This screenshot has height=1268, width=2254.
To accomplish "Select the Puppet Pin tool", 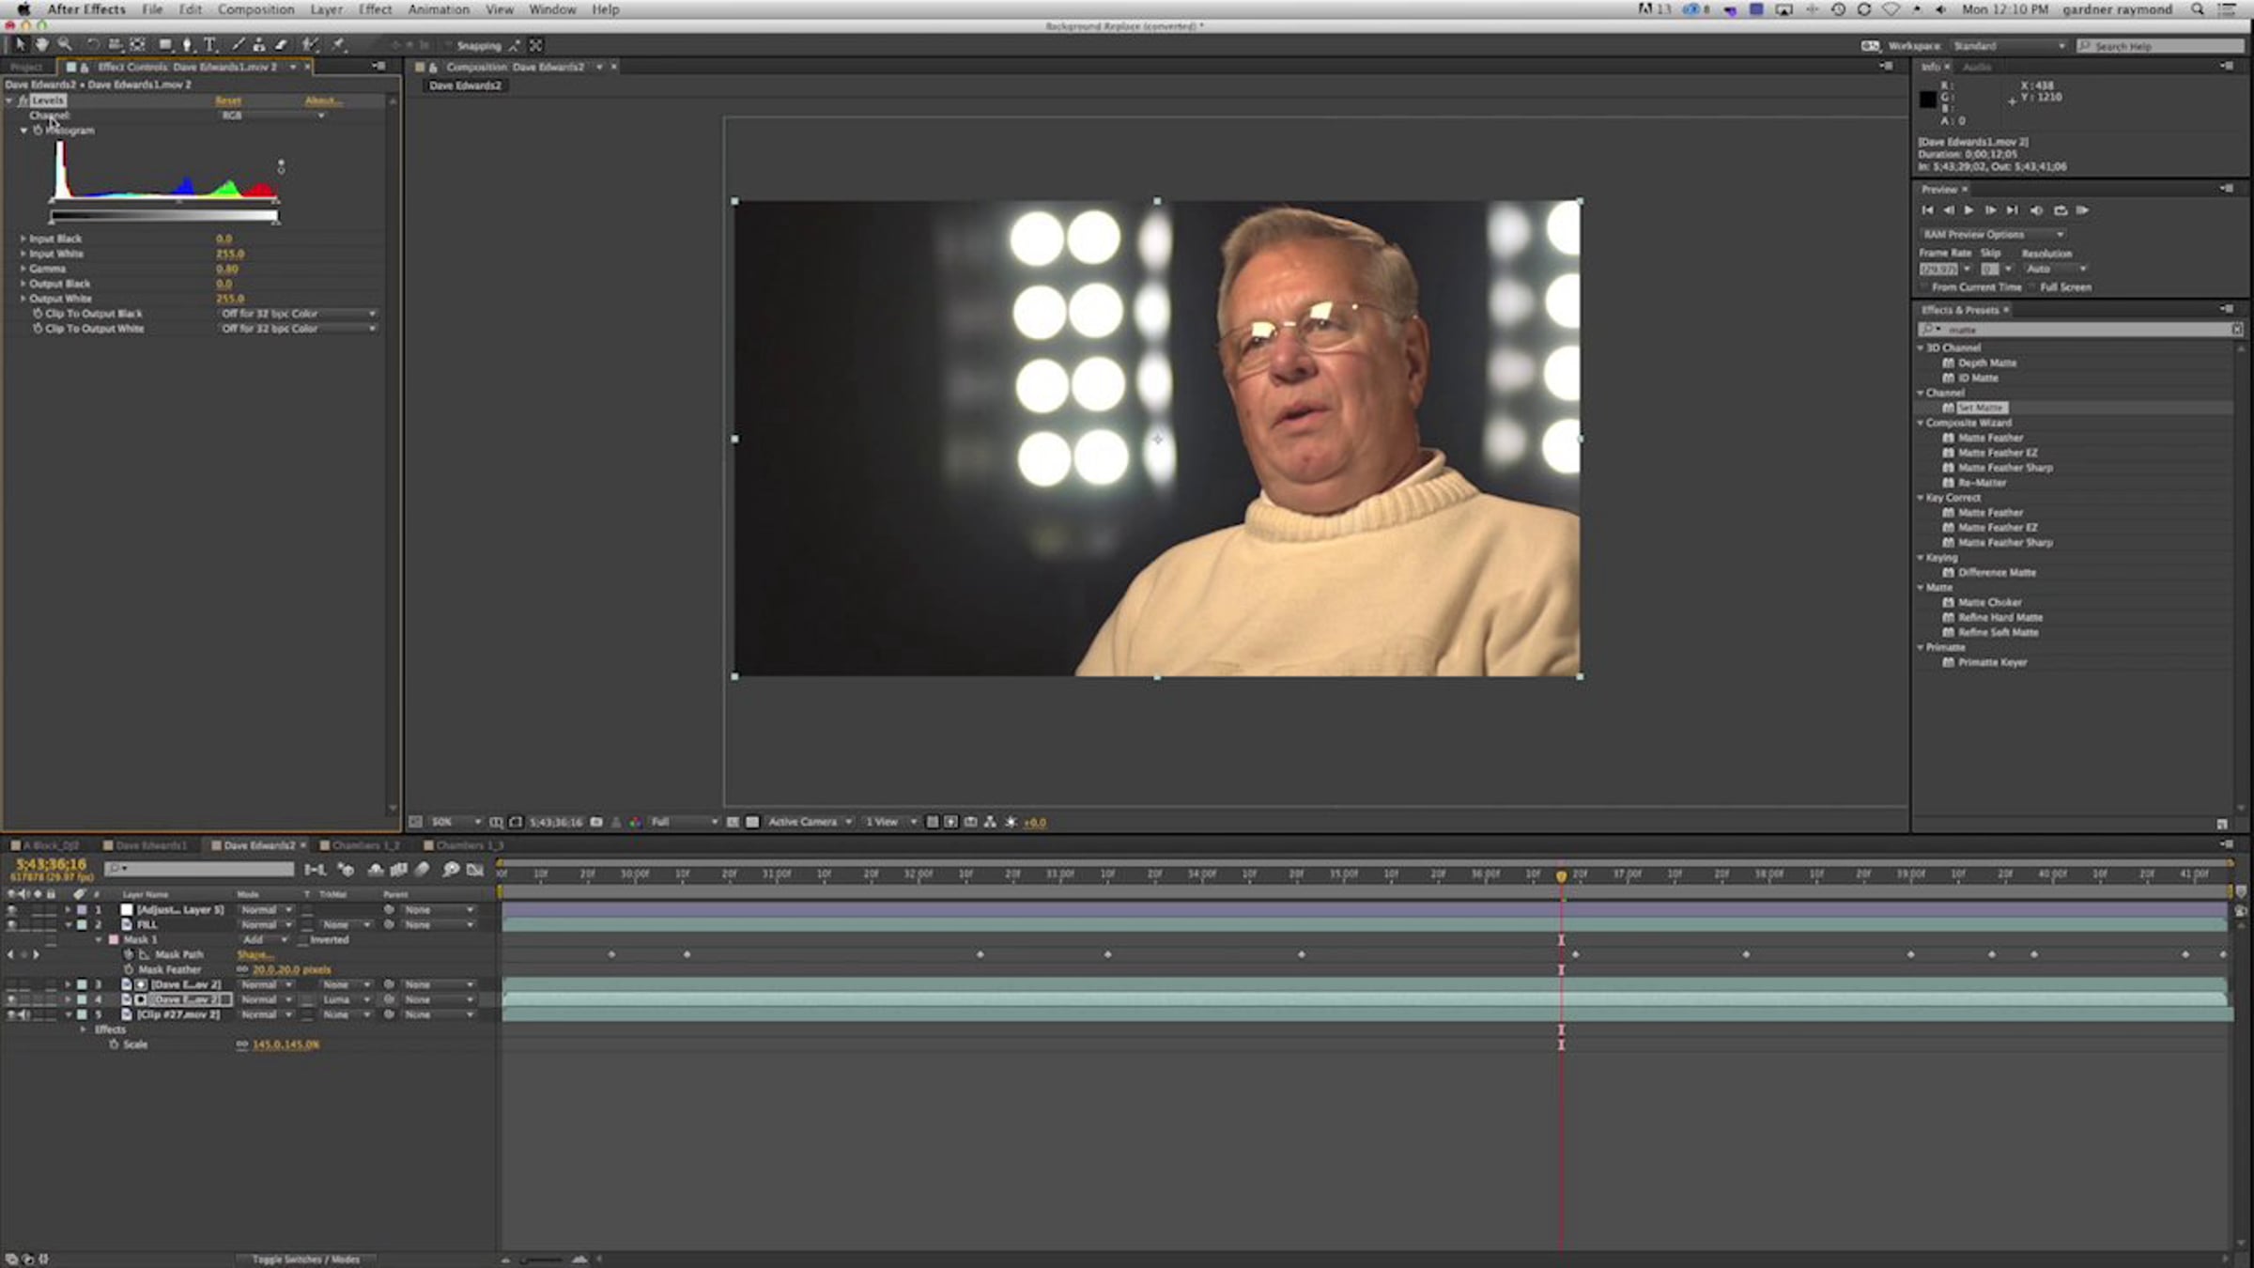I will coord(339,44).
